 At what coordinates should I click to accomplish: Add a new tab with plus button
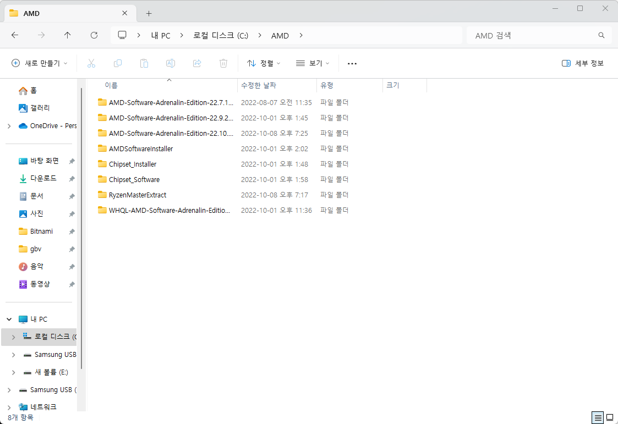[149, 13]
